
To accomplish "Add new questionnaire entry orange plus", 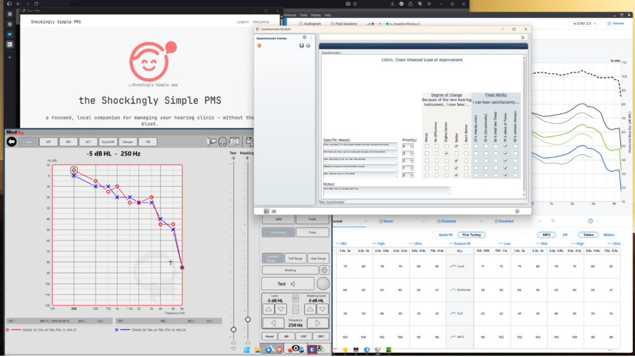I will [x=259, y=46].
